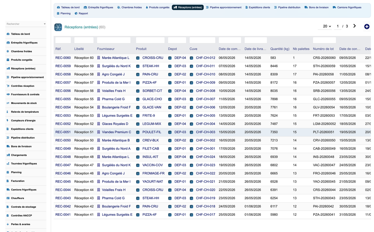The width and height of the screenshot is (374, 232).
Task: Click the Réf. column filter field
Action: [x=63, y=40]
